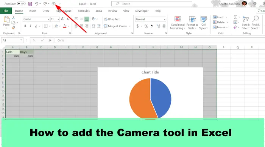
Task: Click the Redo arrow icon
Action: click(x=45, y=4)
